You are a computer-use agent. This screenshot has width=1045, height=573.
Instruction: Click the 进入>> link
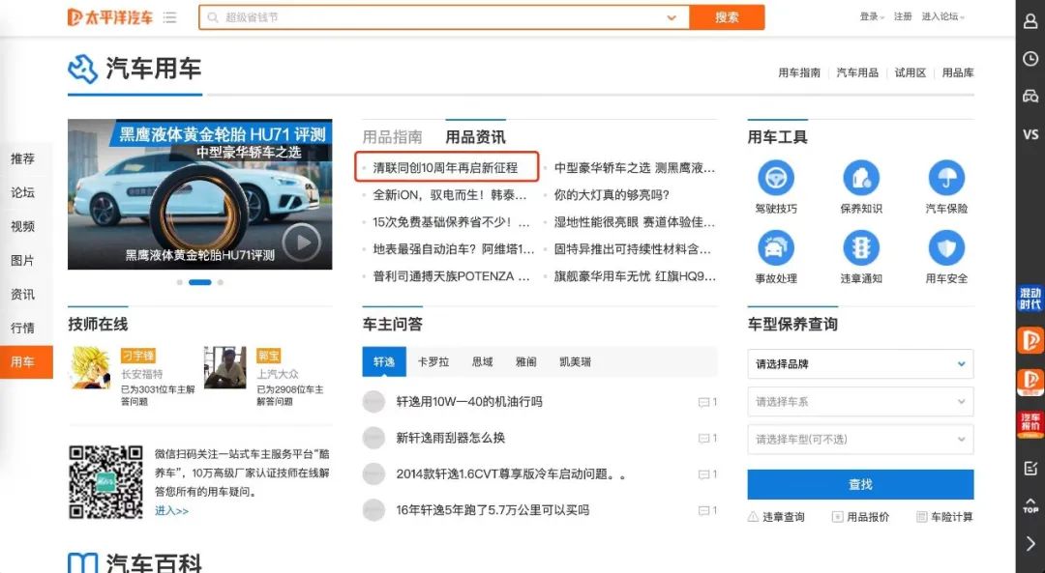pos(172,510)
